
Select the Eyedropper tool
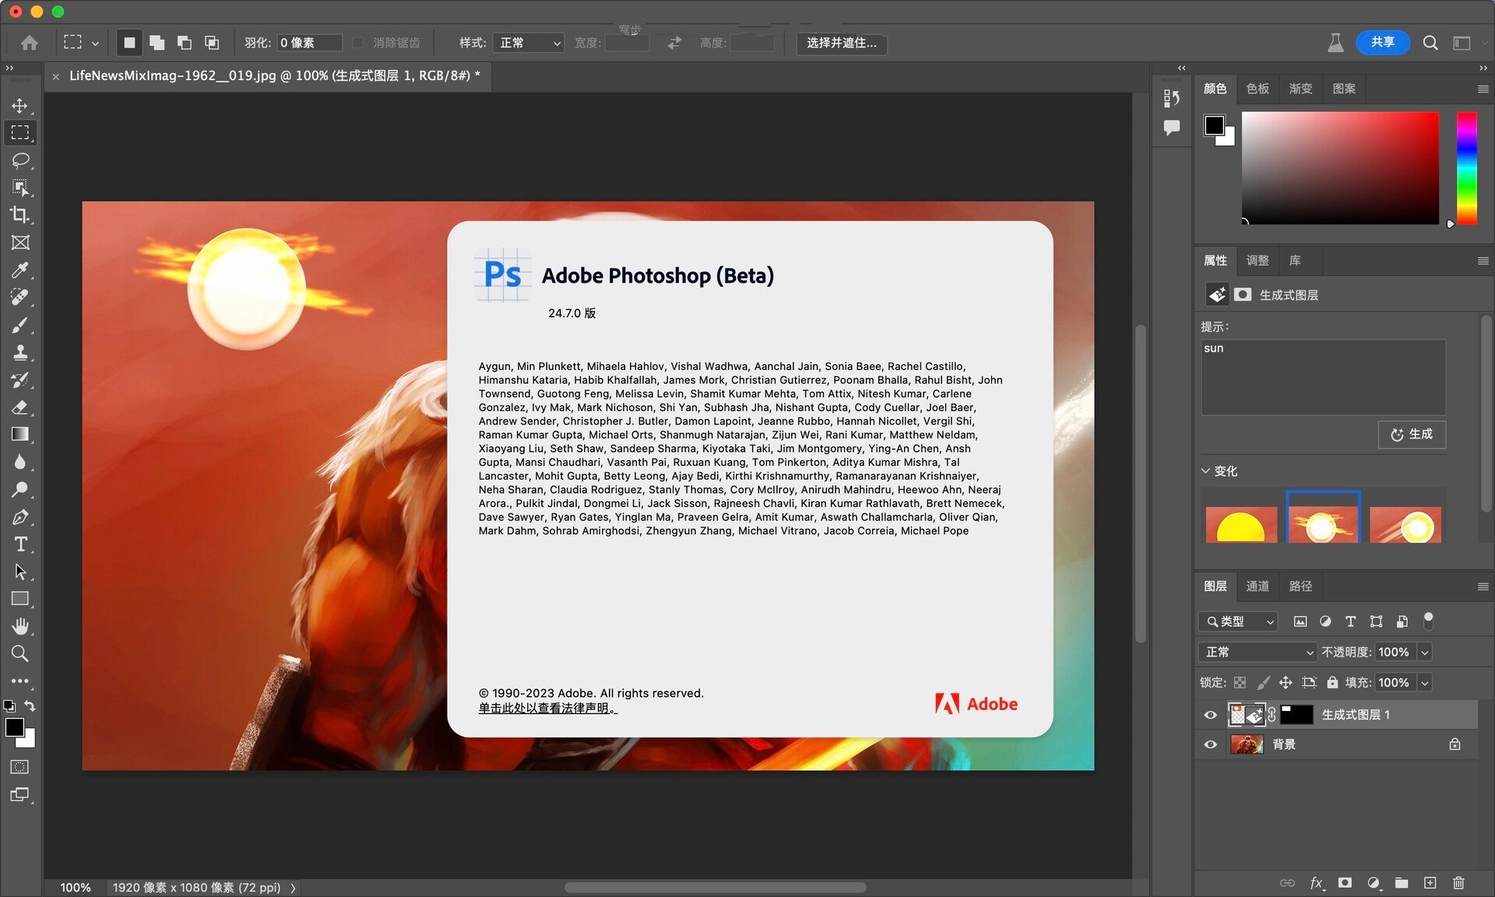(x=20, y=270)
